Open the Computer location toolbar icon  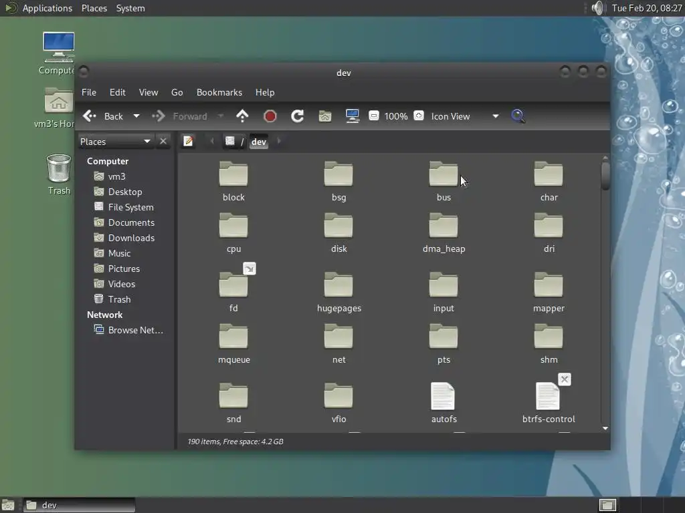(x=352, y=116)
